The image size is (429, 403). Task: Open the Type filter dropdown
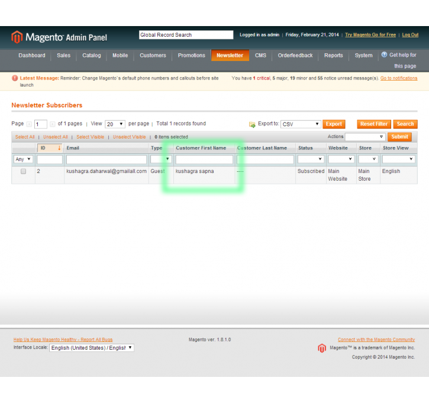[x=161, y=159]
